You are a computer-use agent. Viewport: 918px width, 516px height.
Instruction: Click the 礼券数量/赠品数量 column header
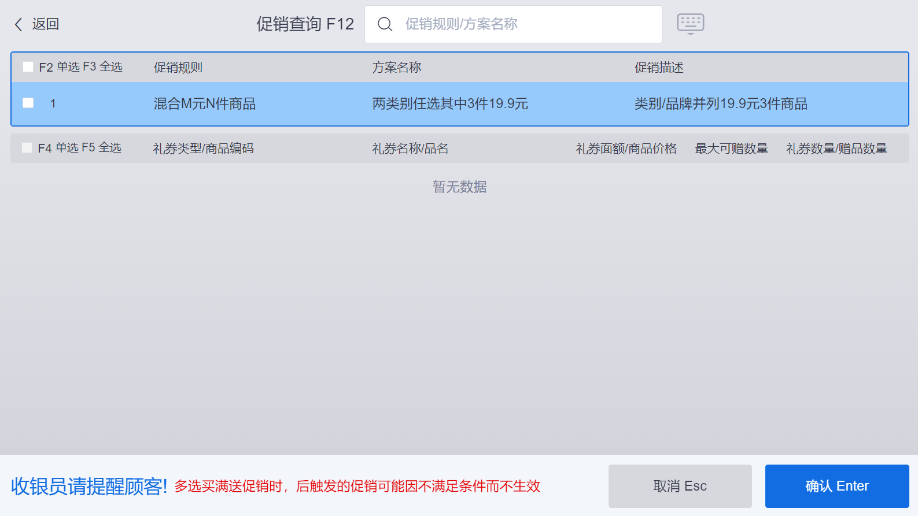tap(836, 149)
